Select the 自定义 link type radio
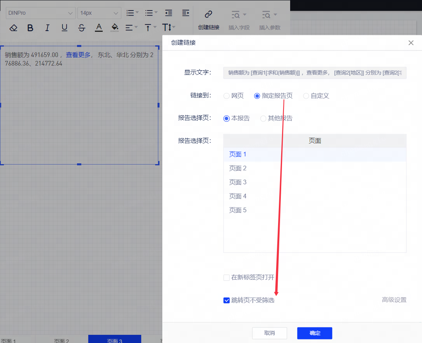This screenshot has height=343, width=422. pos(306,96)
